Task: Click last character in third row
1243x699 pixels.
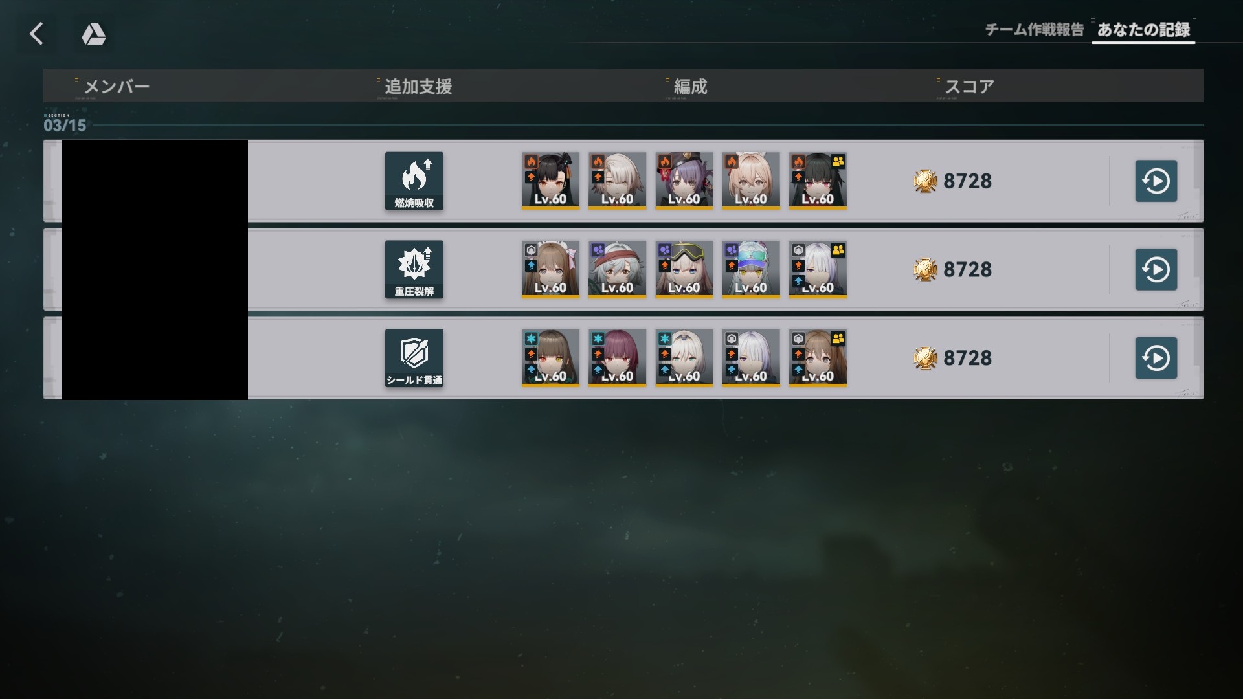Action: pyautogui.click(x=818, y=358)
